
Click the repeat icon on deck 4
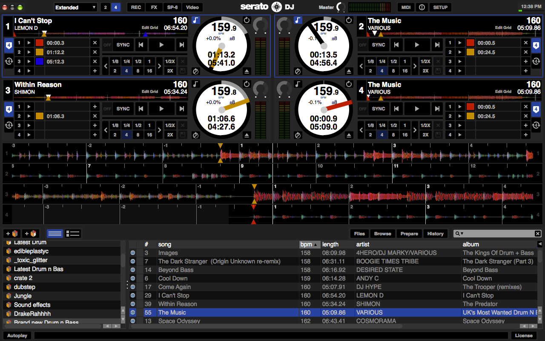tap(349, 84)
